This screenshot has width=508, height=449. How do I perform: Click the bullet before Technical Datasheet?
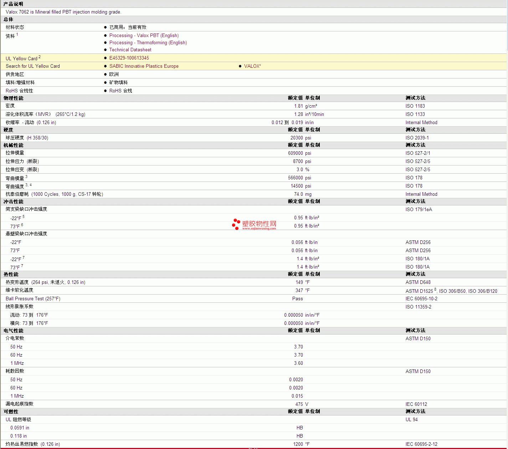click(x=106, y=50)
